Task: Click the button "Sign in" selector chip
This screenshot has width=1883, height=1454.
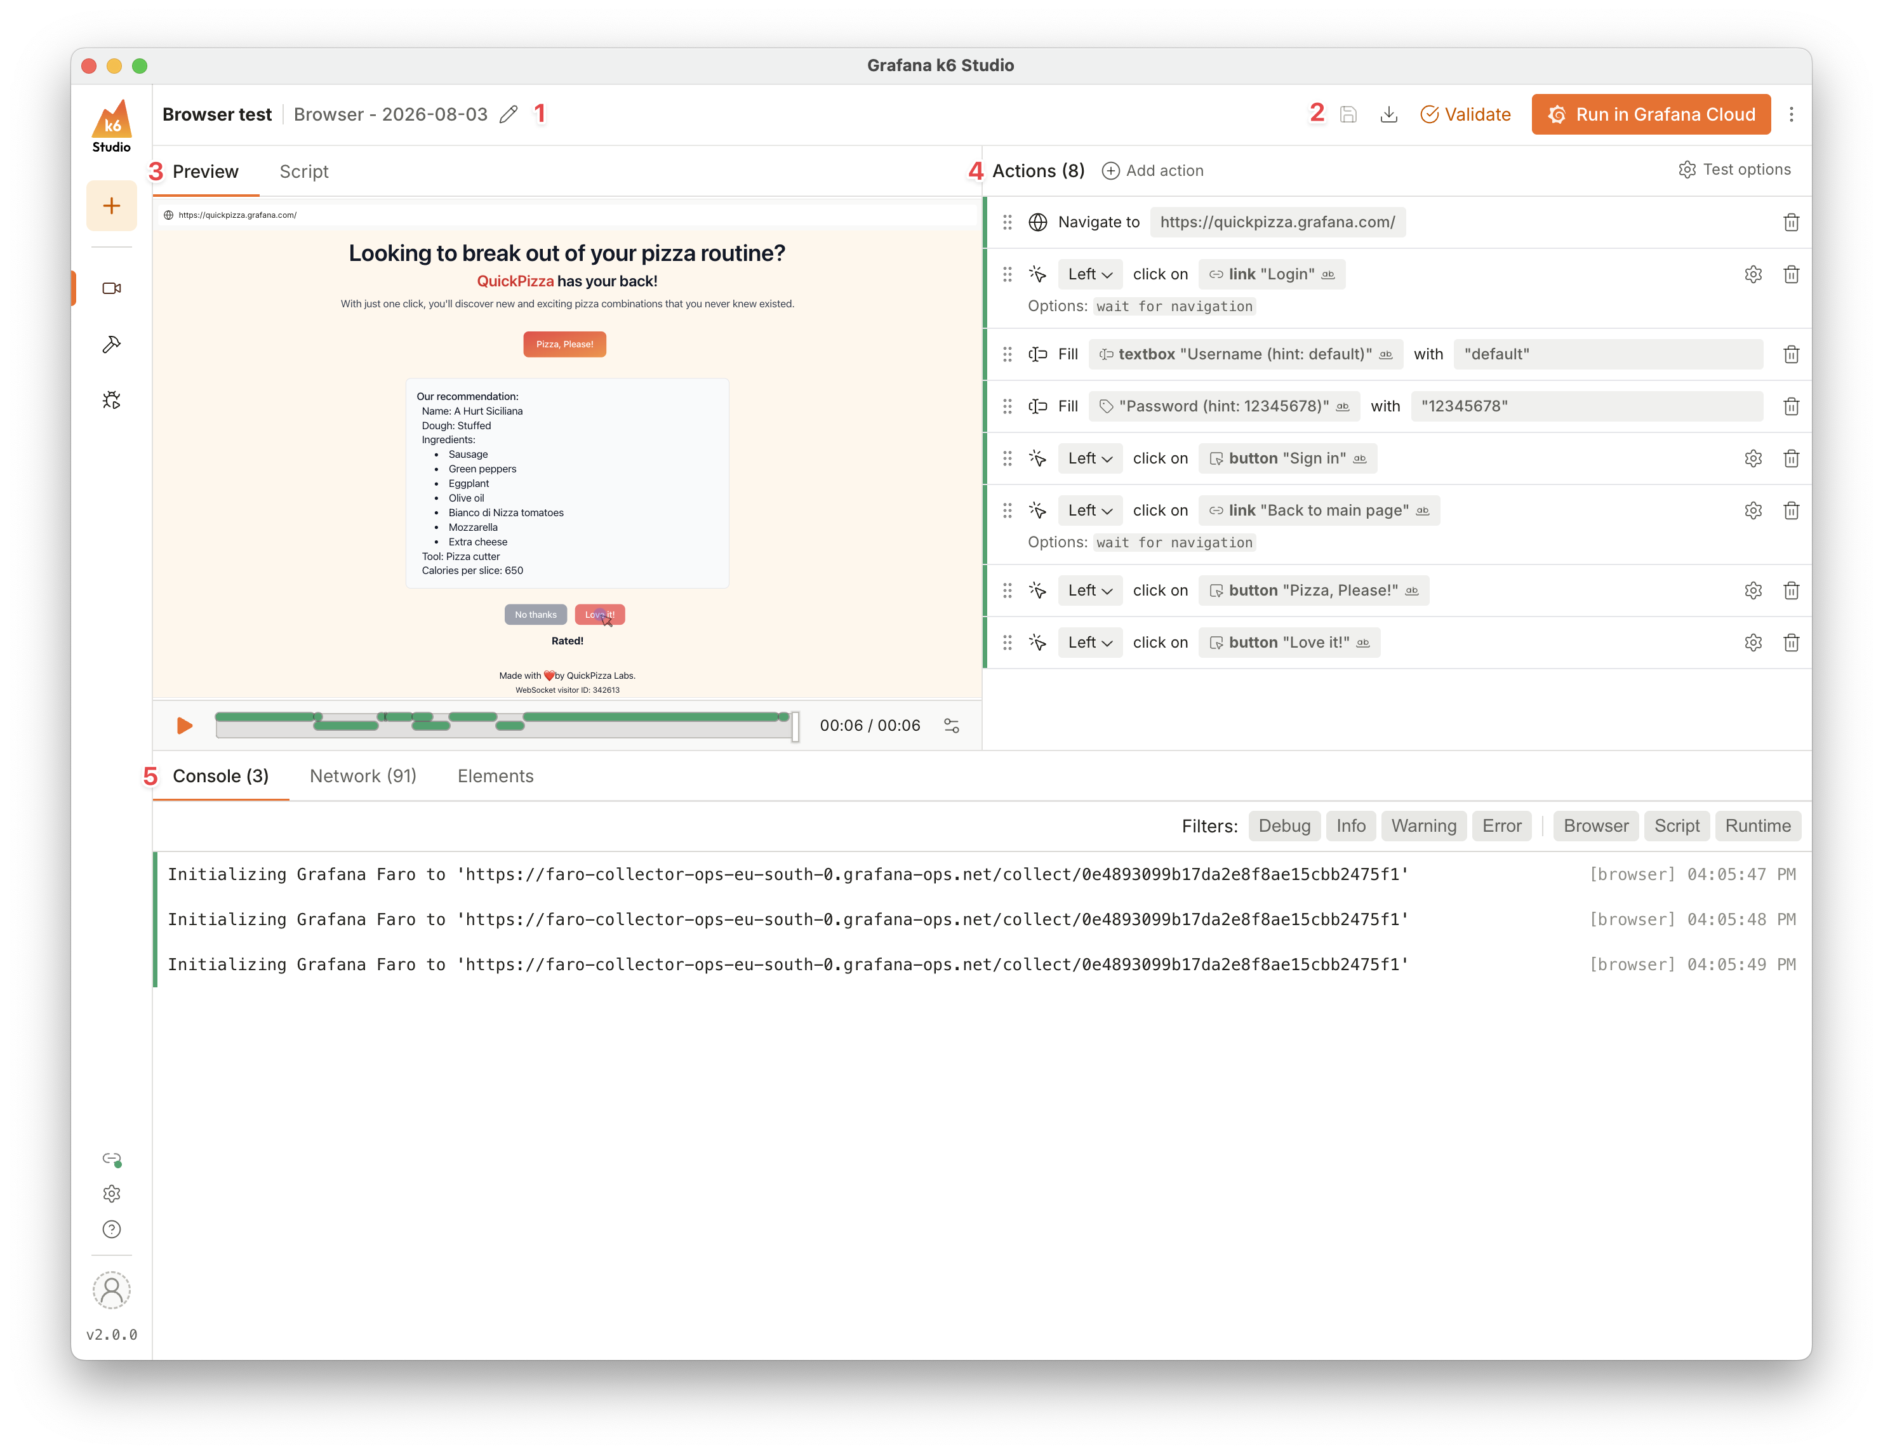Action: tap(1287, 459)
